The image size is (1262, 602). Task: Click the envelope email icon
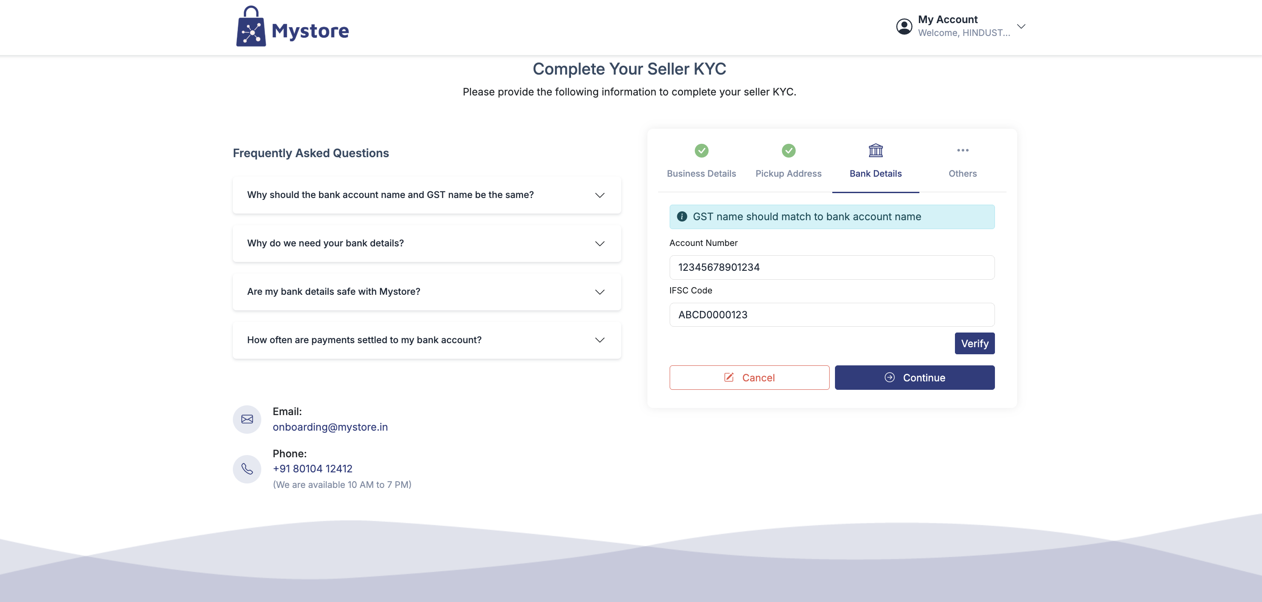[x=247, y=420]
